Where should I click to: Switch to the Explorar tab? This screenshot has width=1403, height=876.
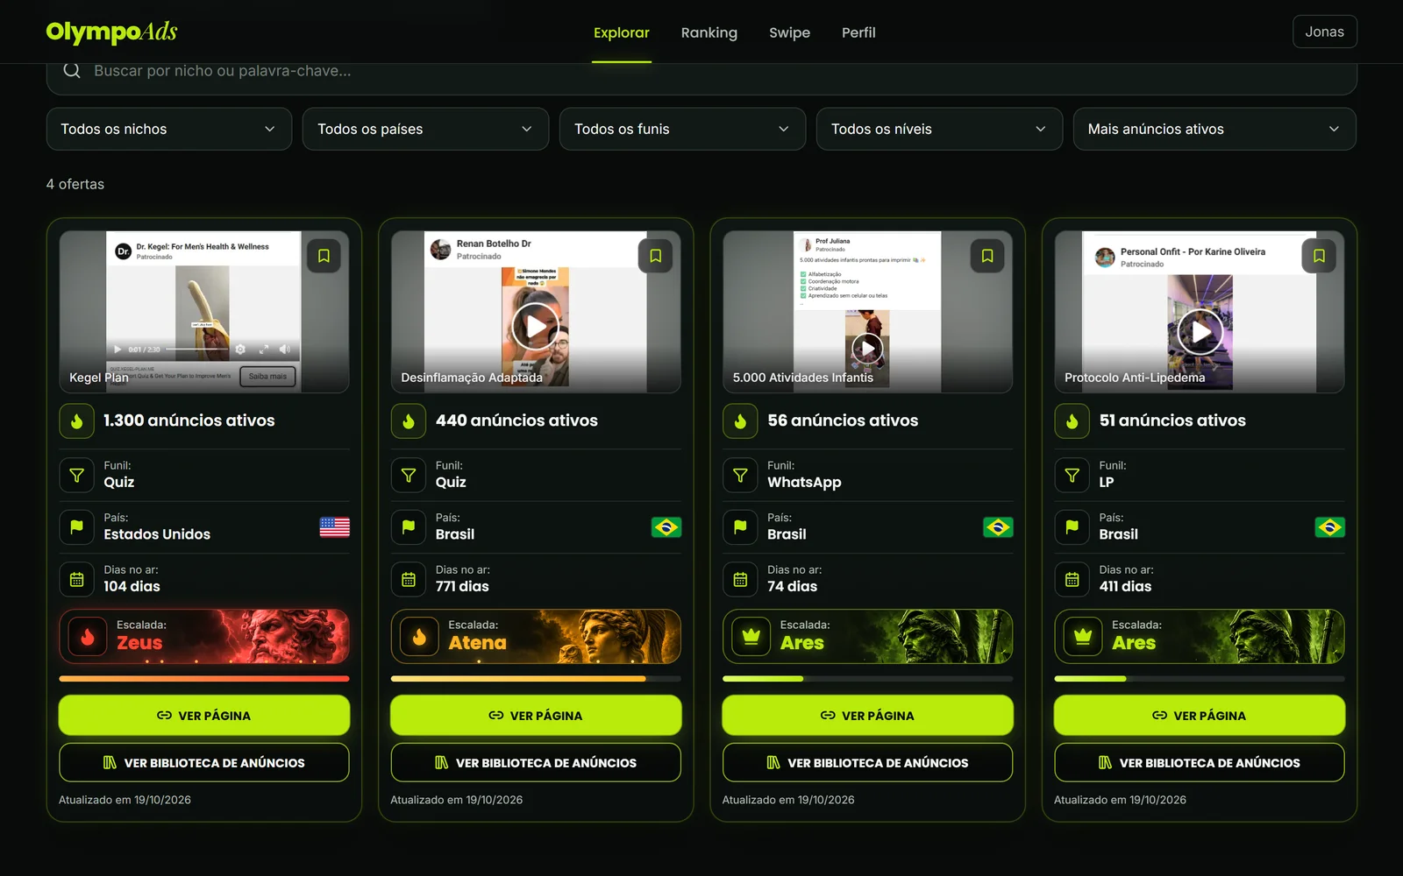[x=622, y=32]
